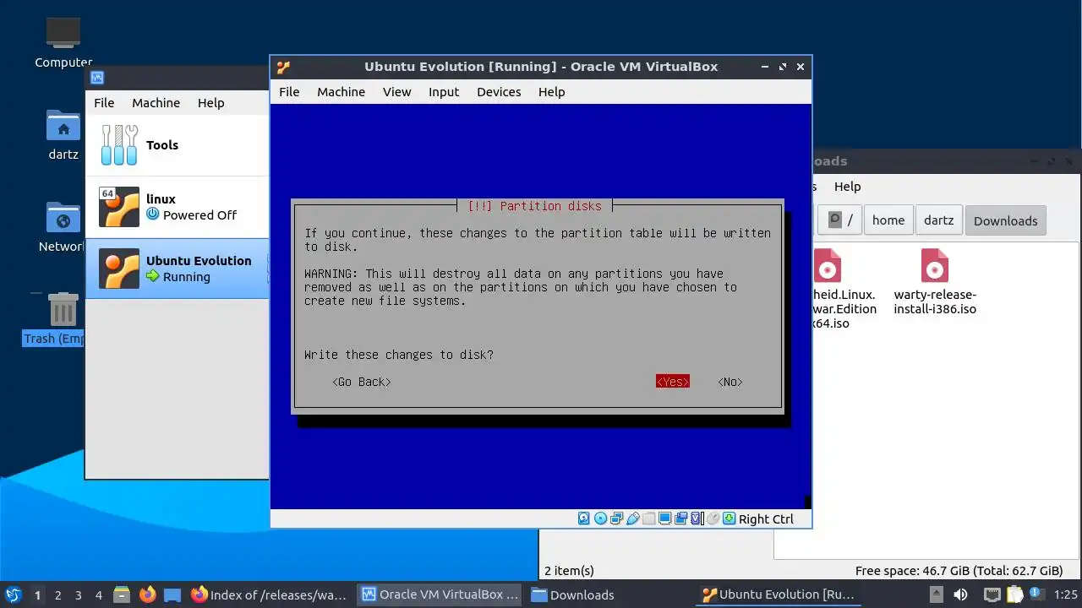Click the keyboard host-key arrow icon
Image resolution: width=1082 pixels, height=608 pixels.
click(730, 518)
